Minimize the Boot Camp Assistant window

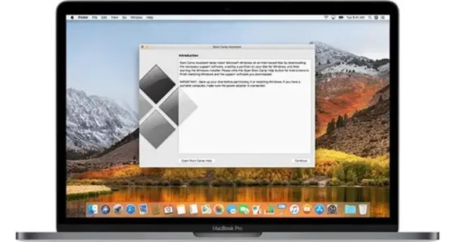pyautogui.click(x=147, y=47)
